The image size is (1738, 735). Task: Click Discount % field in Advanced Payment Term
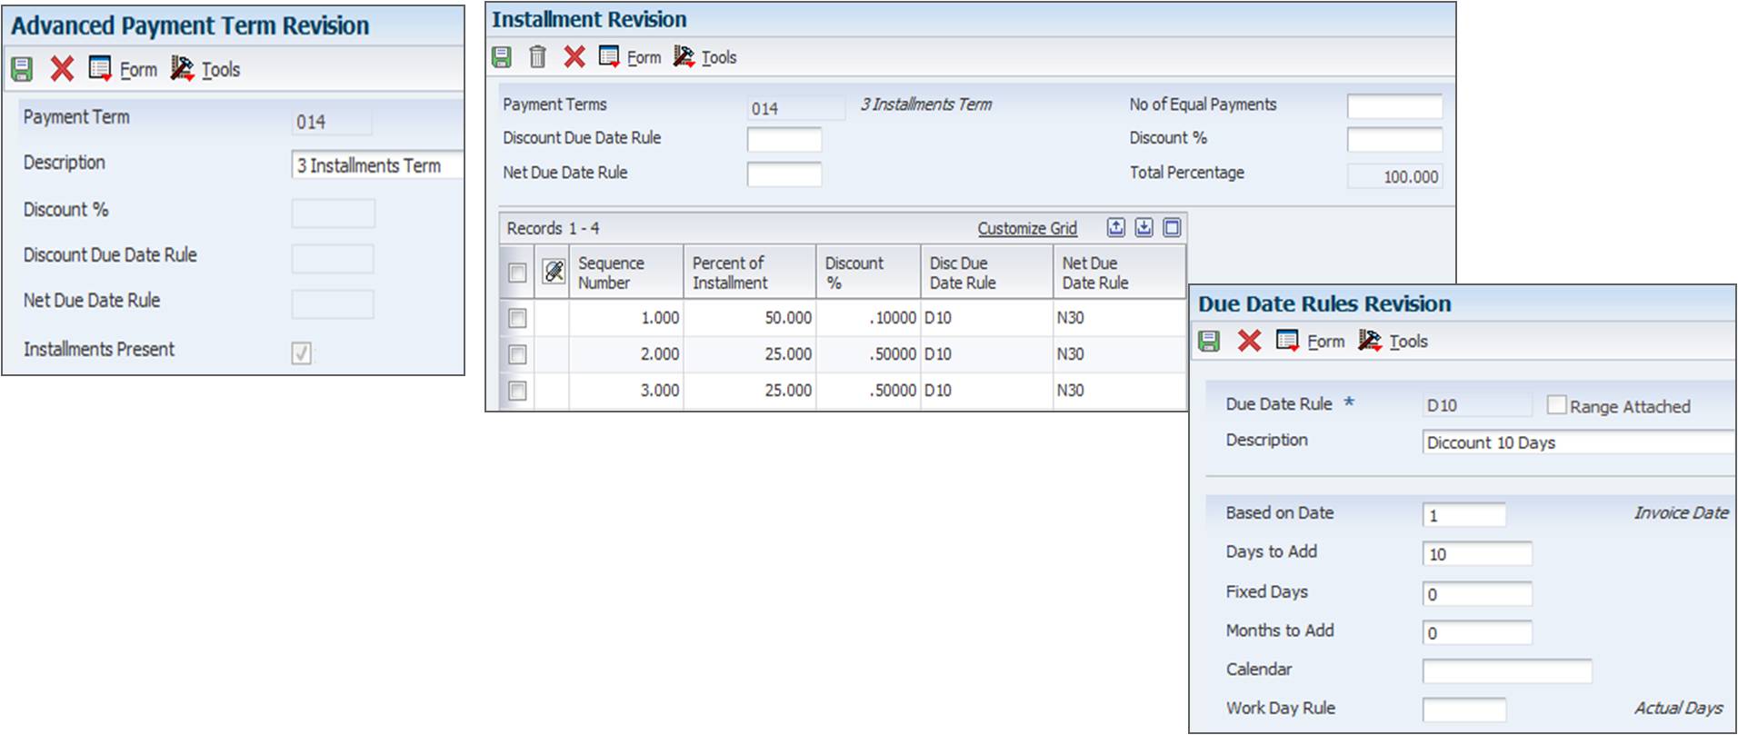(334, 214)
